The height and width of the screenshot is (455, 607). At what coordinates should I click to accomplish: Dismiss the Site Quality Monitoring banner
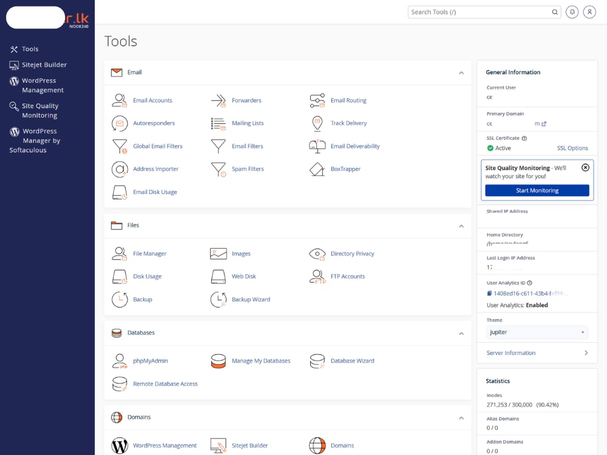(585, 167)
